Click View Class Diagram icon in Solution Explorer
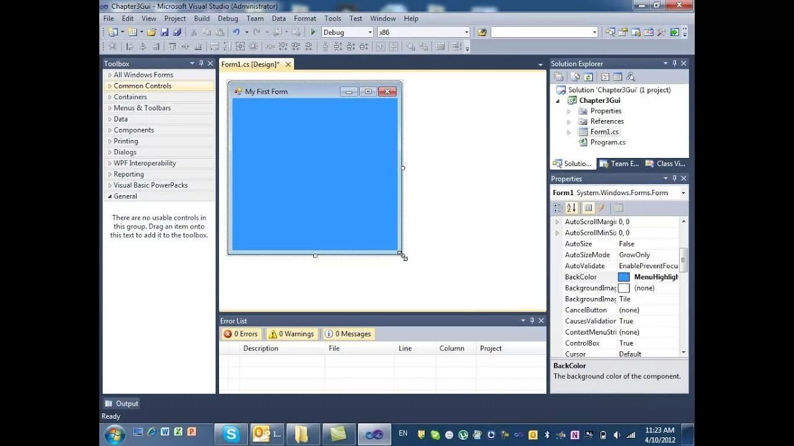 coord(630,77)
